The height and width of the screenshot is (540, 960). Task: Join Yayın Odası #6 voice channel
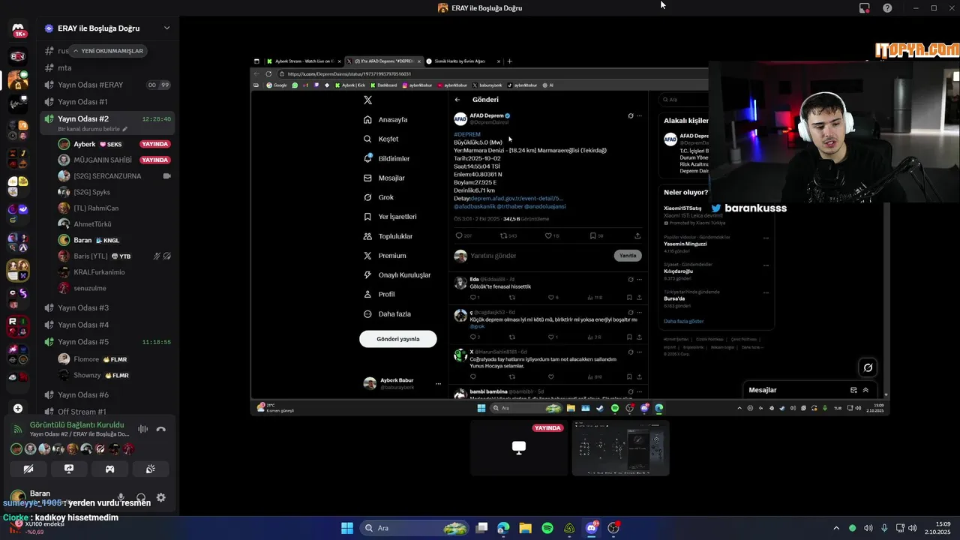coord(107,394)
